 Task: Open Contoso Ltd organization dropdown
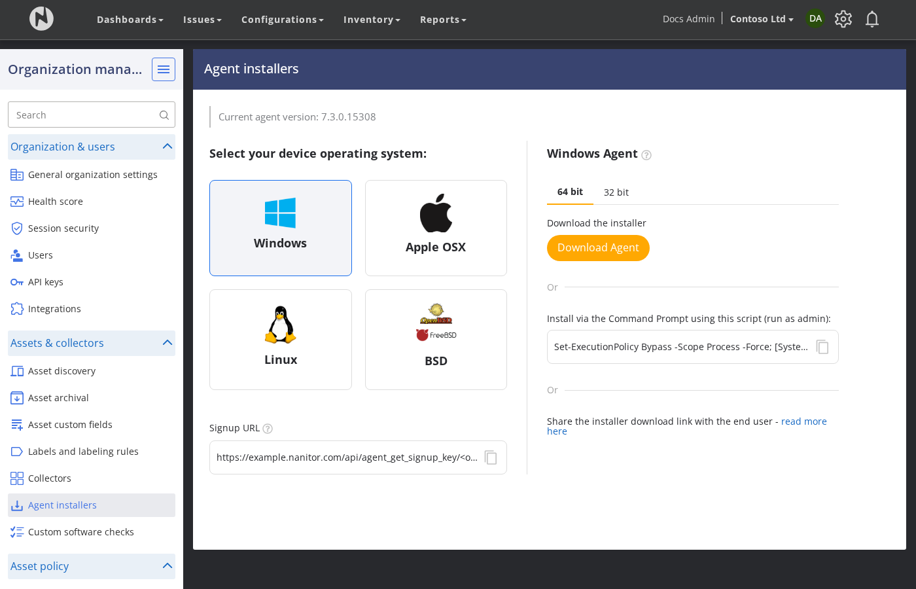click(x=762, y=19)
